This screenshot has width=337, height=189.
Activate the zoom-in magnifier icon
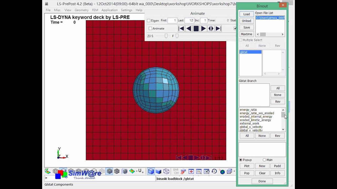click(199, 171)
